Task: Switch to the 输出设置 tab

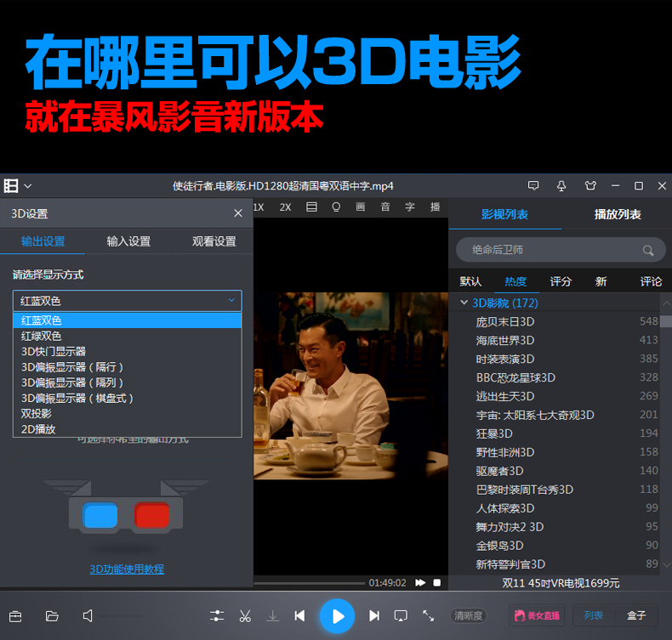Action: coord(43,241)
